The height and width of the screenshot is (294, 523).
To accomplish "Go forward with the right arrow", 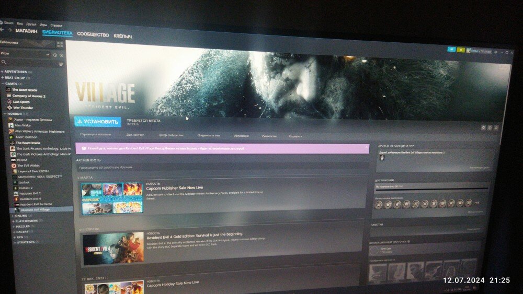I will click(x=9, y=30).
